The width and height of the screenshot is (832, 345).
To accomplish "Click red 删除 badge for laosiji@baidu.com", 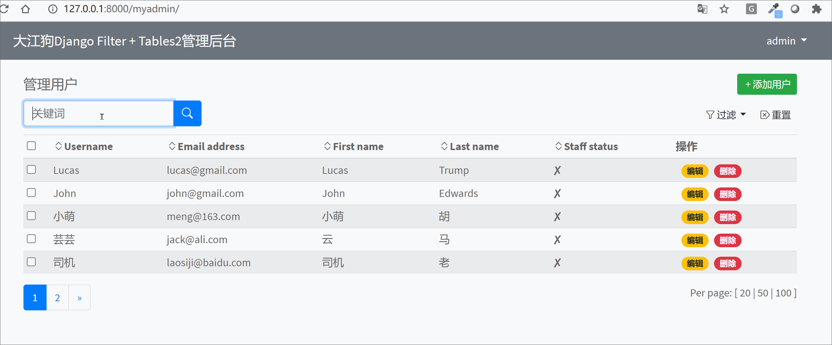I will pyautogui.click(x=728, y=263).
